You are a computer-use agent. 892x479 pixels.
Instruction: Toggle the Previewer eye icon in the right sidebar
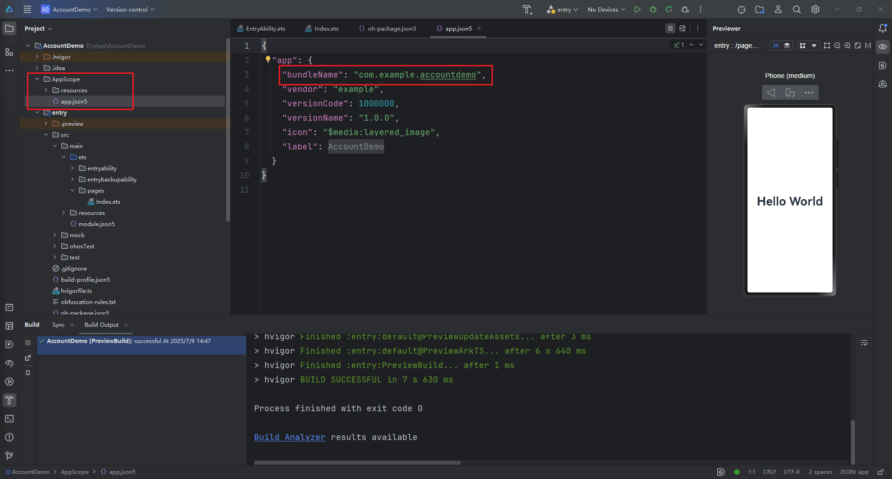[883, 46]
